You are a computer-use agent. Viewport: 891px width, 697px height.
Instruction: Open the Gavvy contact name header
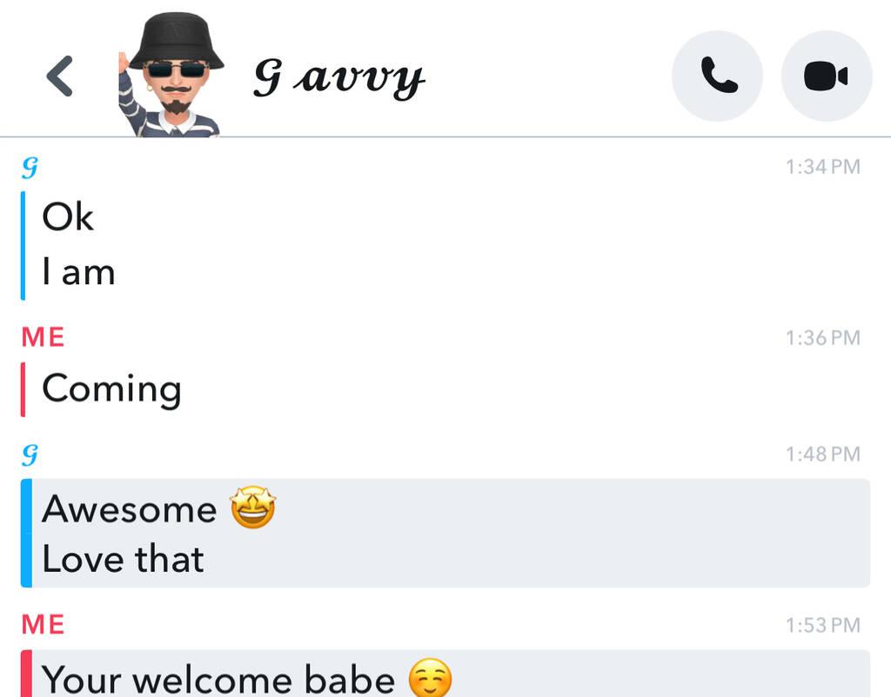(339, 77)
